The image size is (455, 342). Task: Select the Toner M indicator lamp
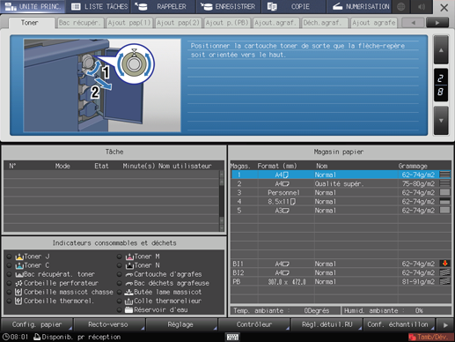coord(119,256)
